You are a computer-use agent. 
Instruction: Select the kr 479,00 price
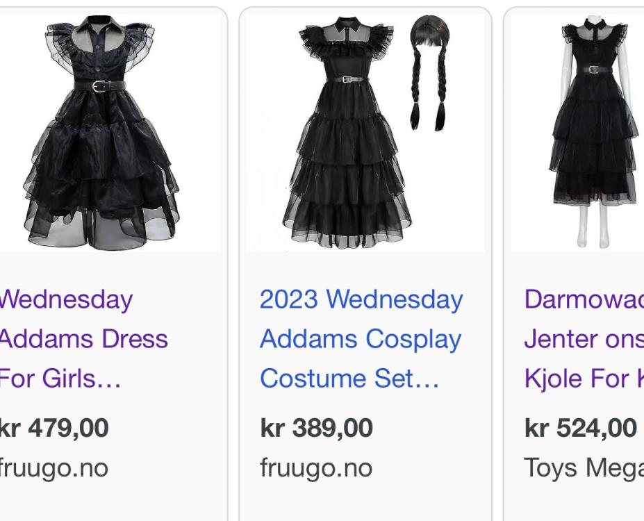click(54, 428)
